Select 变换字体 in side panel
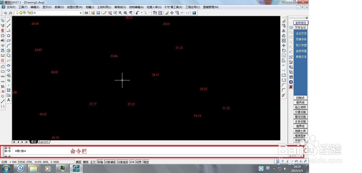The height and width of the screenshot is (173, 362). tap(301, 39)
